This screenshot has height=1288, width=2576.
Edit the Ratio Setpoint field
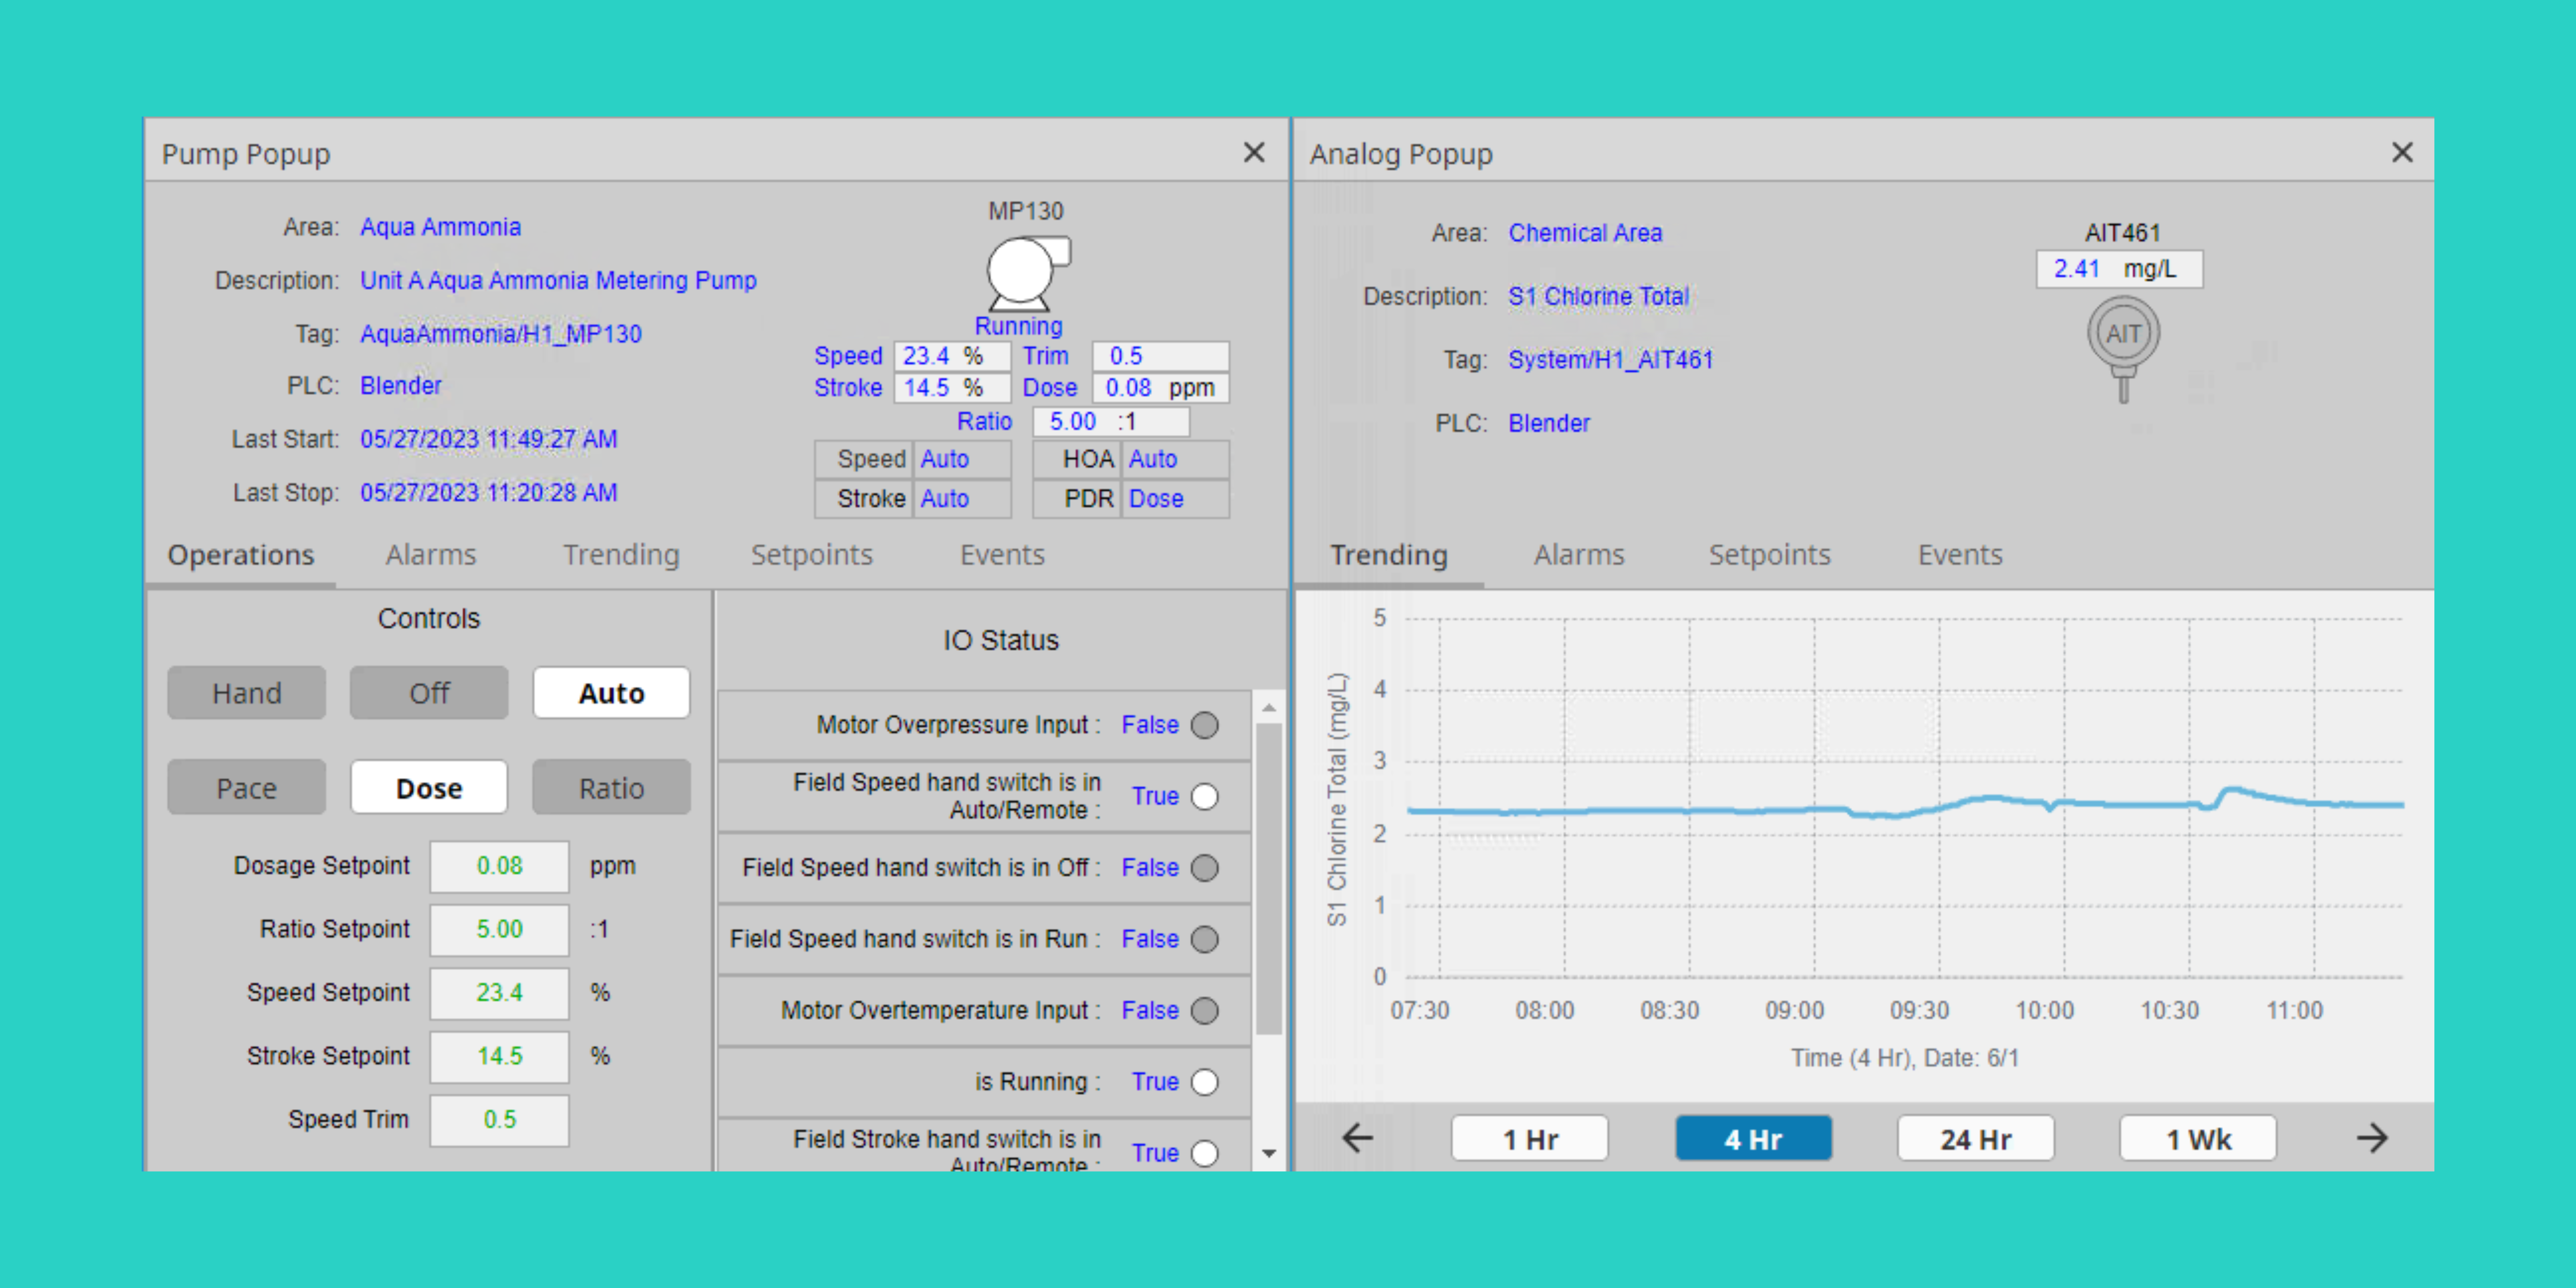(x=499, y=929)
